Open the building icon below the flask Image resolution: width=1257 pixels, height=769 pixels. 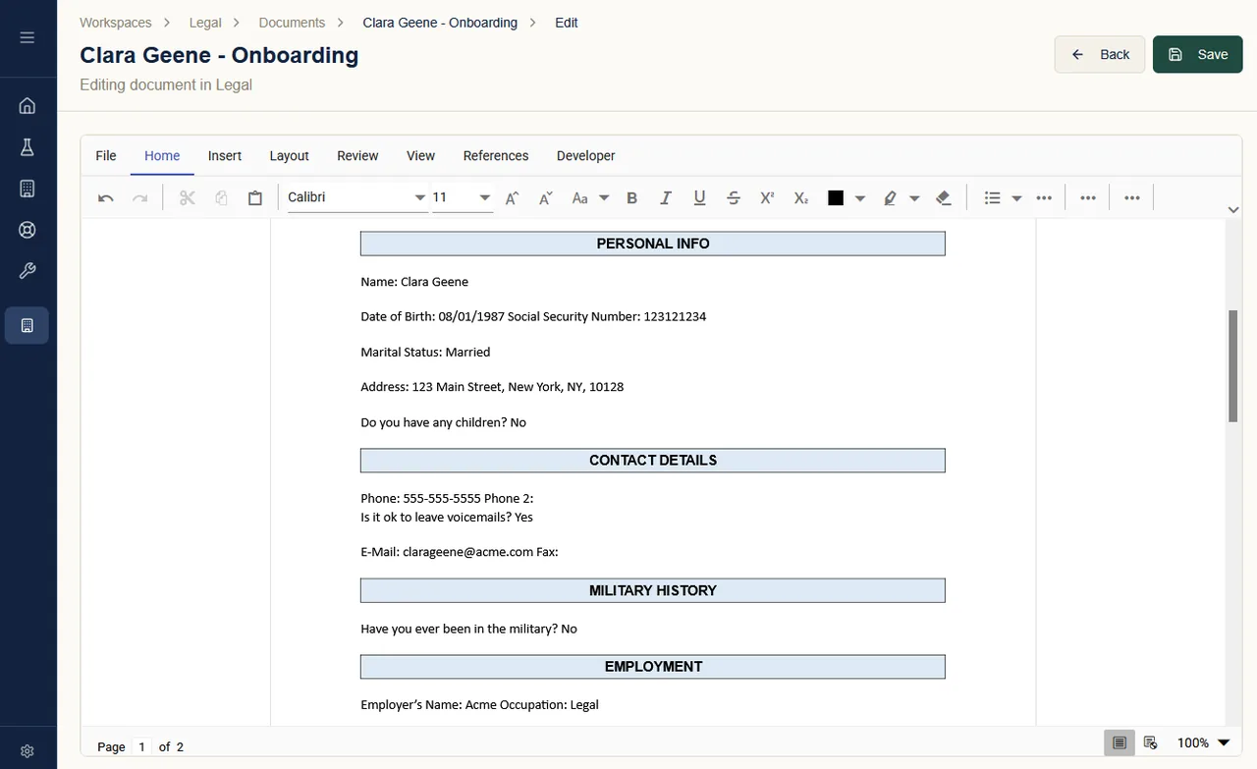coord(27,189)
